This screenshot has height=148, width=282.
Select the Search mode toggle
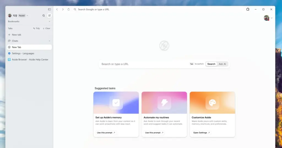[x=211, y=64]
